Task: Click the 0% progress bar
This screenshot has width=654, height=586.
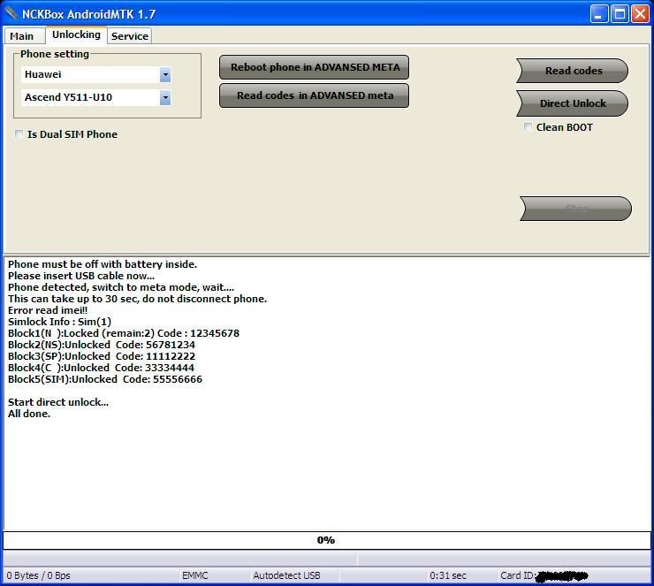Action: (x=326, y=540)
